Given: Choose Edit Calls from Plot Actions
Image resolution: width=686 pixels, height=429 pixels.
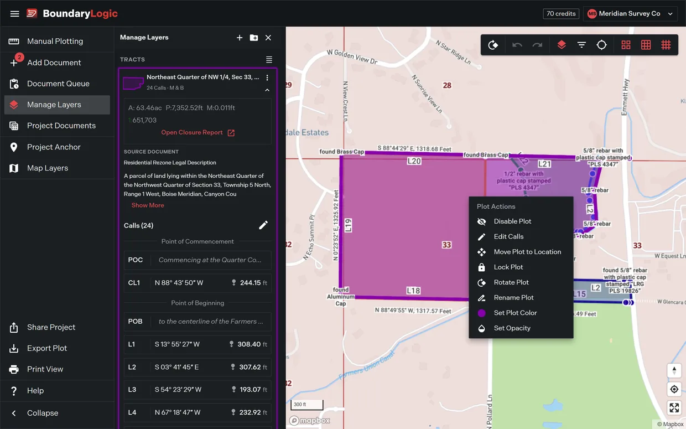Looking at the screenshot, I should [x=521, y=236].
